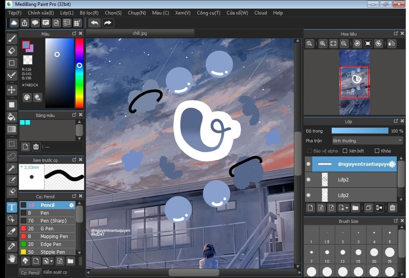
Task: Click the cloud save icon
Action: point(14,23)
